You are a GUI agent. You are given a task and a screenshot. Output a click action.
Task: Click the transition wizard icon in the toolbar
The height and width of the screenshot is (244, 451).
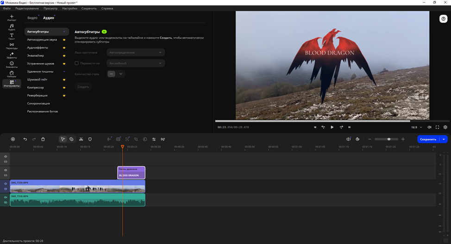pos(163,139)
